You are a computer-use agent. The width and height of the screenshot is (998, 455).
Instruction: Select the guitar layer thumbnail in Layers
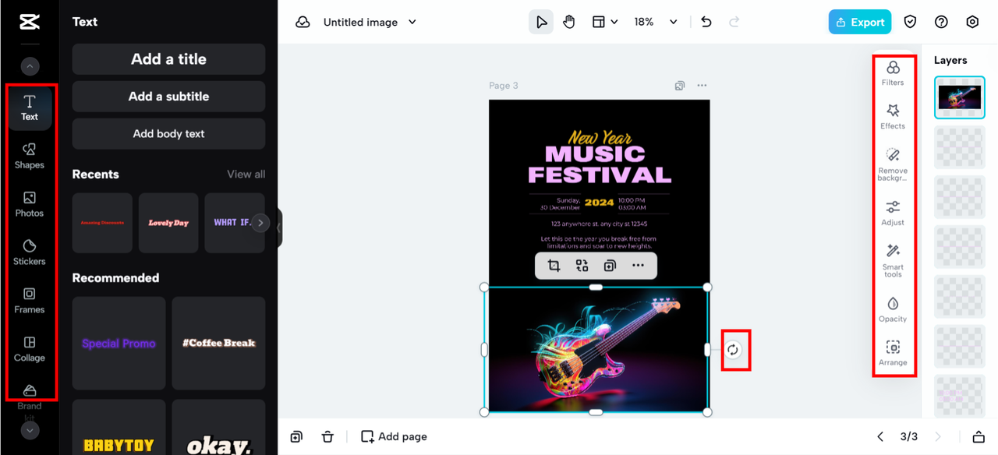coord(960,97)
